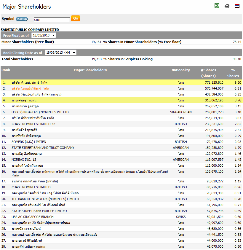The width and height of the screenshot is (243, 250).
Task: Click STATE STREET BANK AND TRUST COMPANY
Action: point(43,148)
